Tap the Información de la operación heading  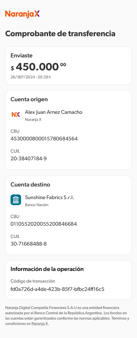click(x=47, y=269)
